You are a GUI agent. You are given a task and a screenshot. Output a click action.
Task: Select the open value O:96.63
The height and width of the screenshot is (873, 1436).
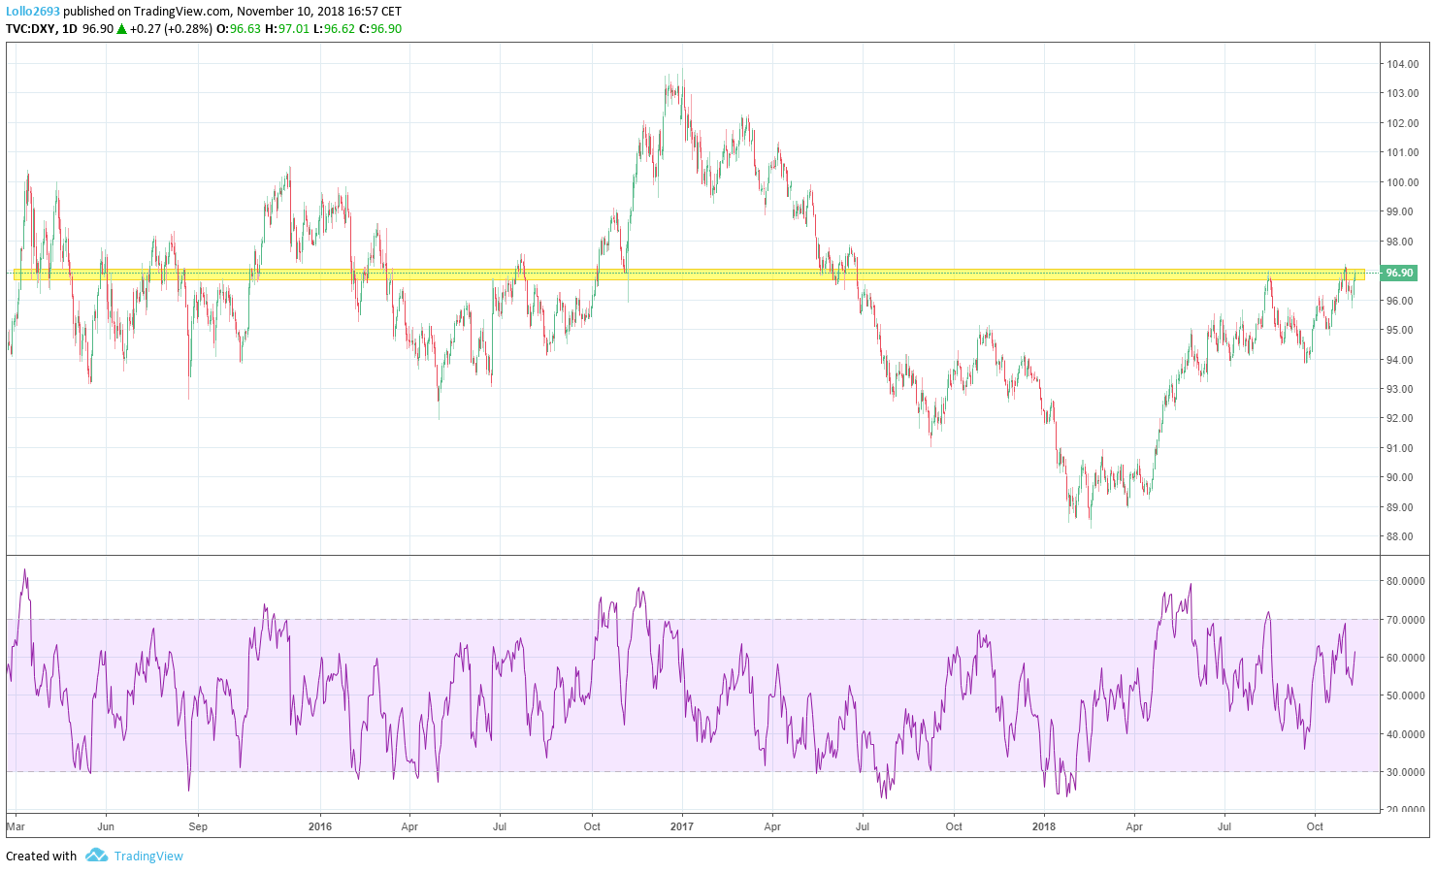pos(239,29)
